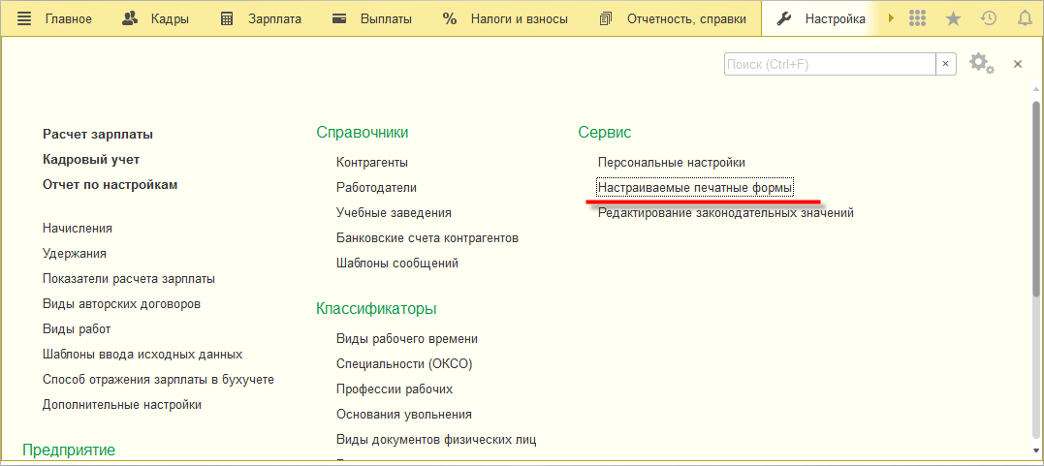Open Виды работ

(x=77, y=329)
